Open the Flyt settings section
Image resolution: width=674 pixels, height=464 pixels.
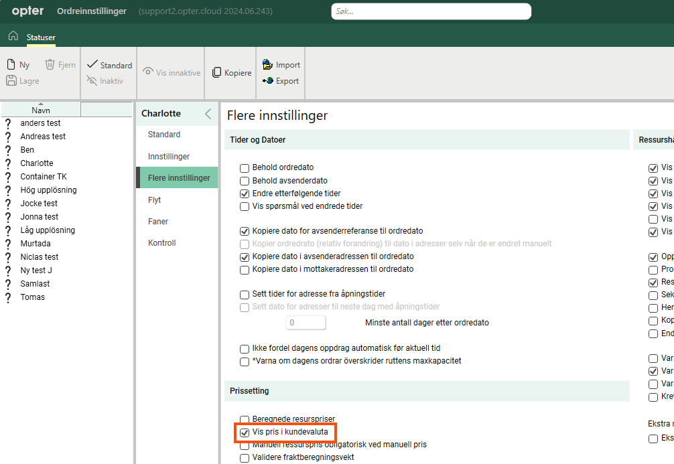[x=155, y=200]
